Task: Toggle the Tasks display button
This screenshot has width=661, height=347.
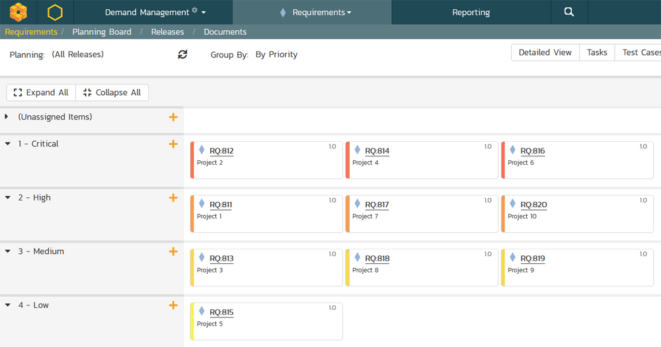Action: (x=597, y=53)
